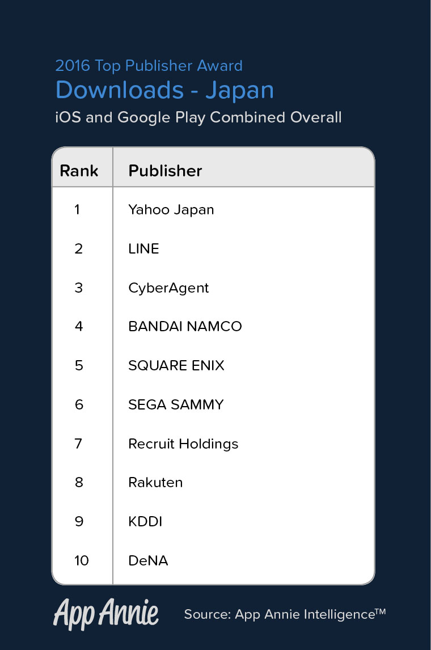
Task: Click the BANDAI NAMCO entry
Action: coord(185,327)
